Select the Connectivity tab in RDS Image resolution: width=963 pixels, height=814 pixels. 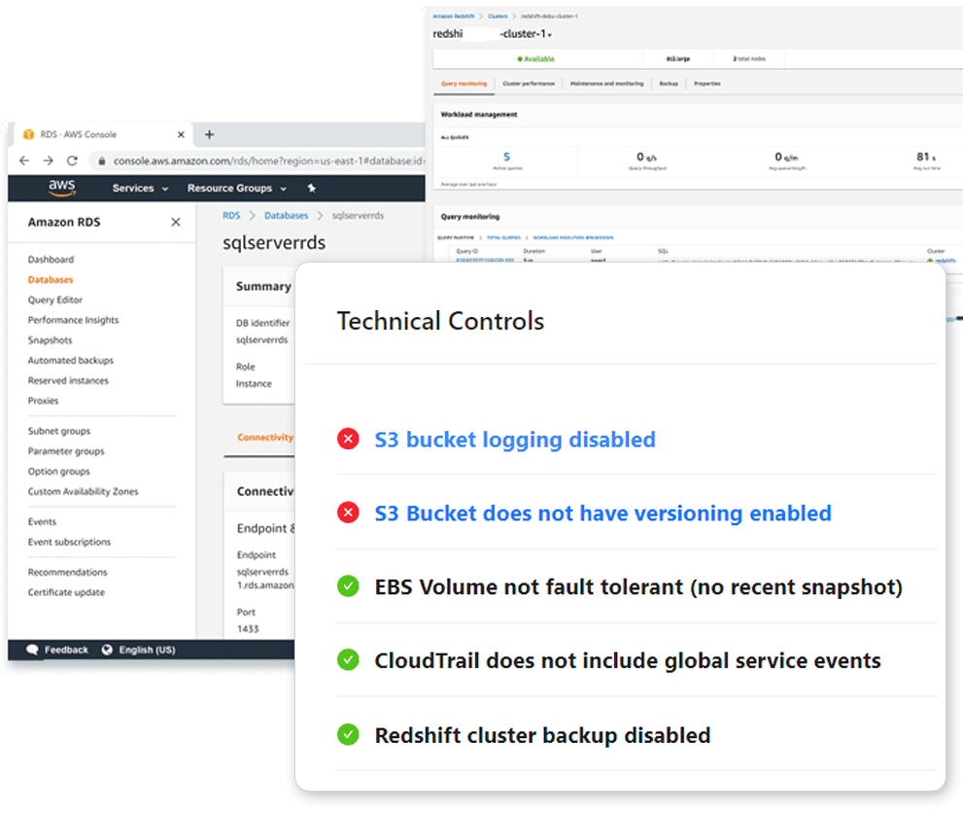click(264, 438)
